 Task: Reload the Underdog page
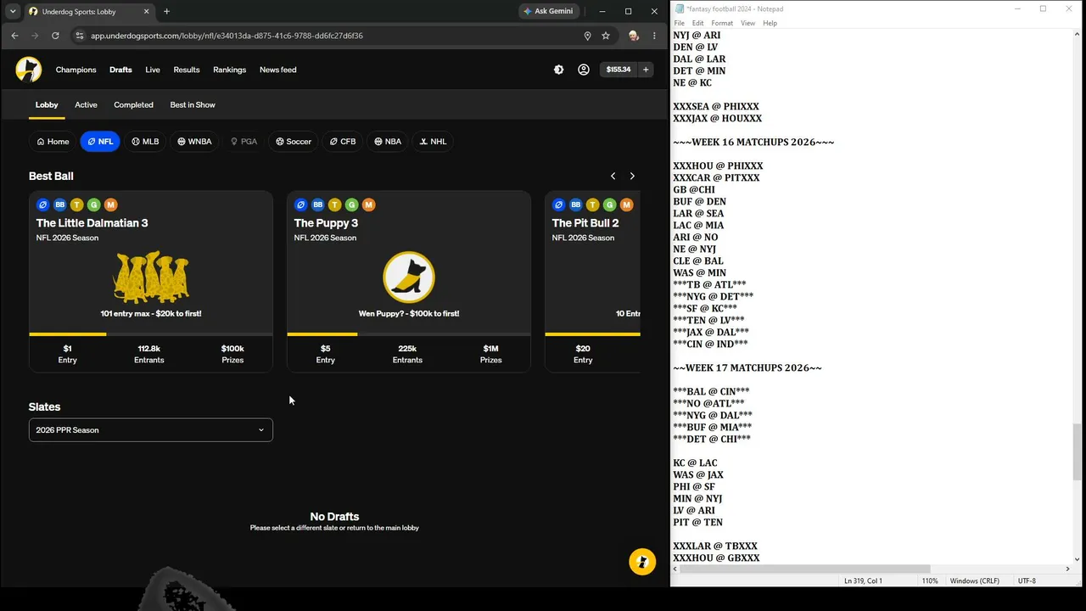coord(55,36)
